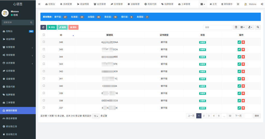Open 设备管理 in the sidebar
The width and height of the screenshot is (265, 139).
(x=18, y=79)
